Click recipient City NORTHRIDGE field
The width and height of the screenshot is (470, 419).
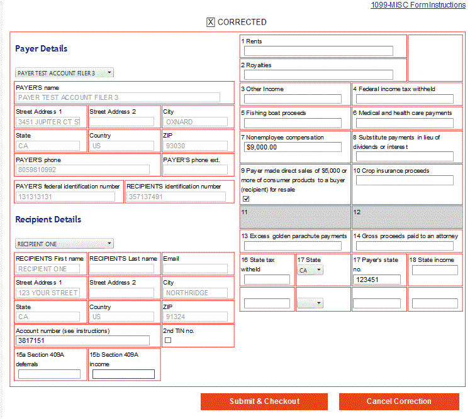(195, 293)
